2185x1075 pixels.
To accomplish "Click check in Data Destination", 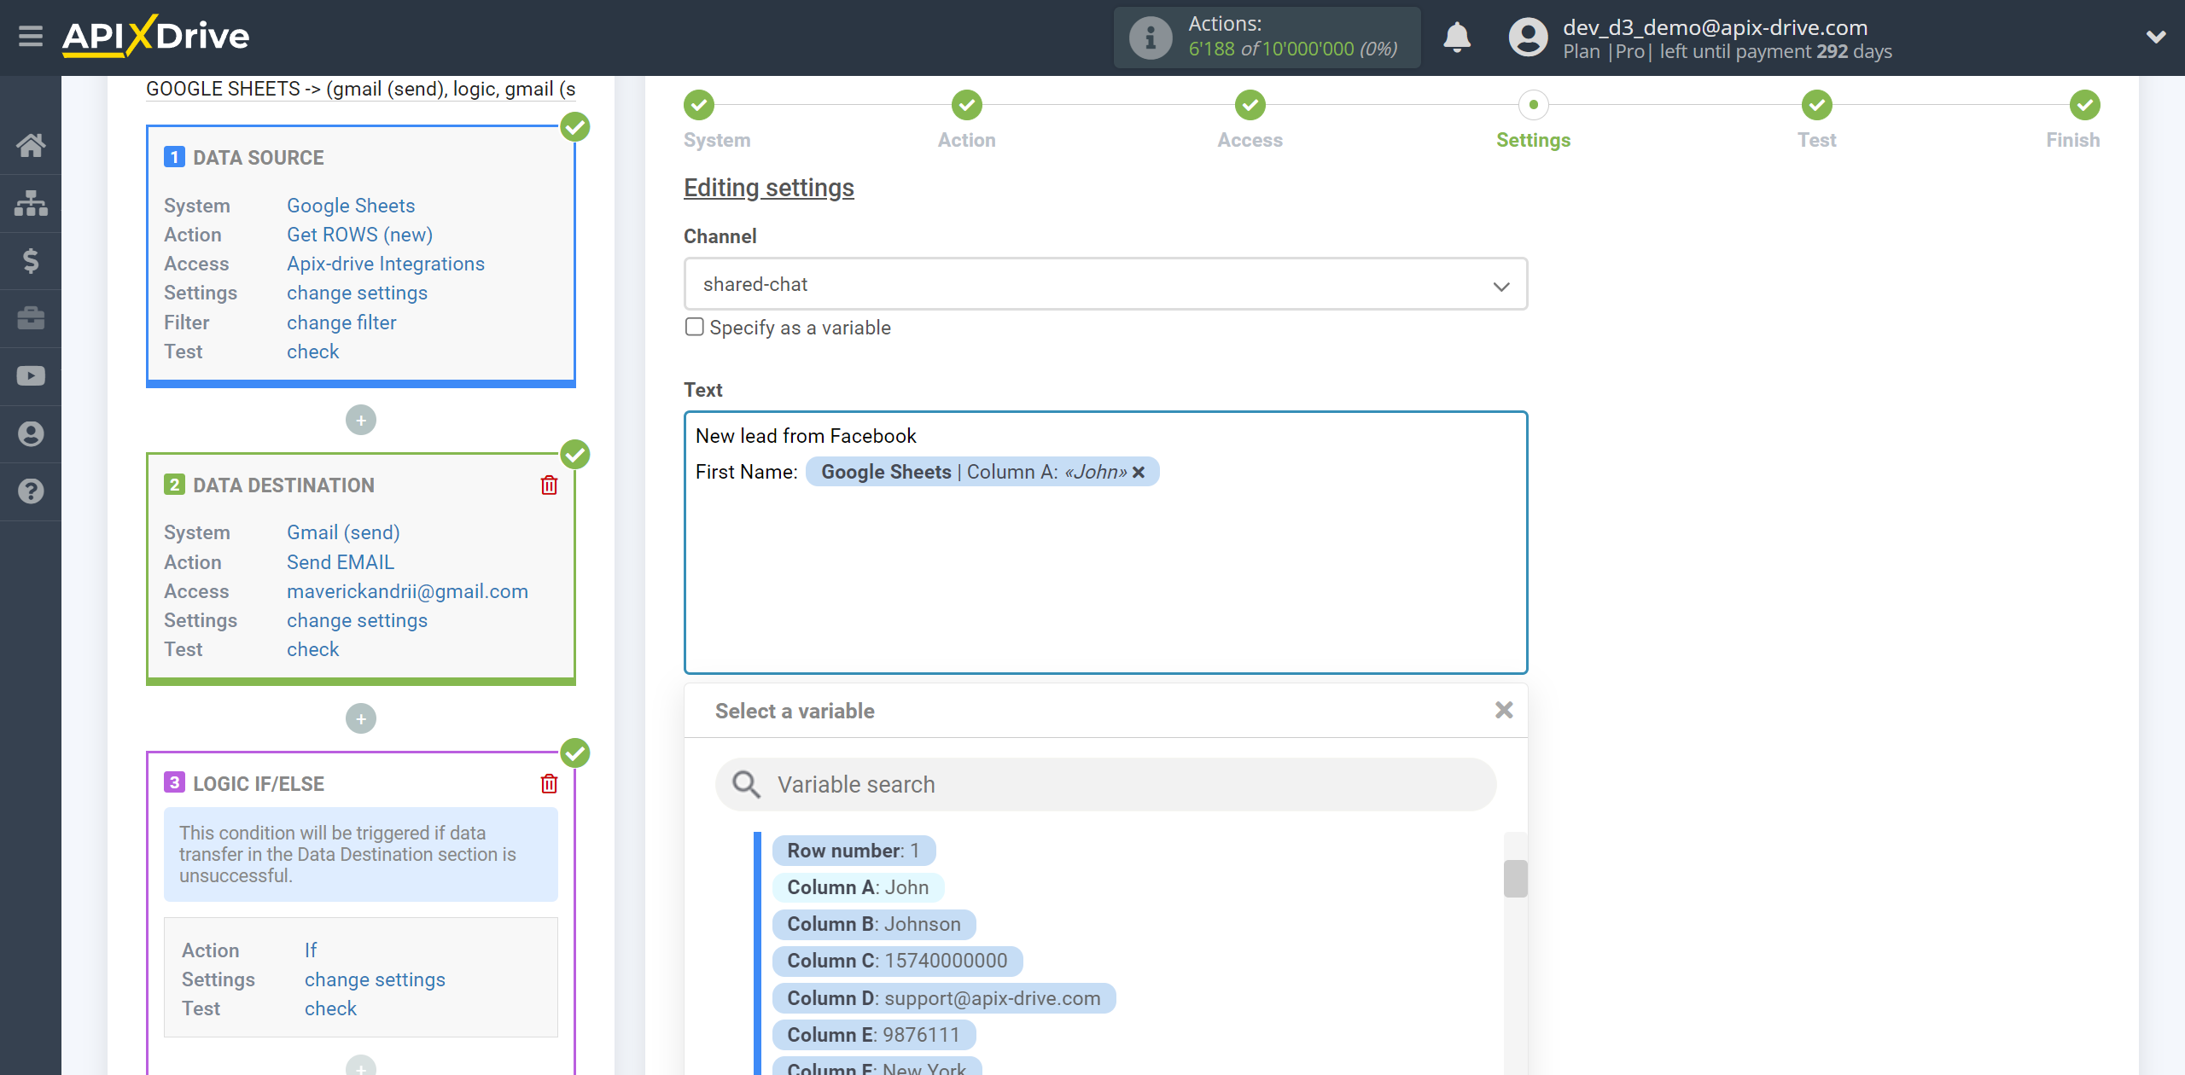I will 312,649.
